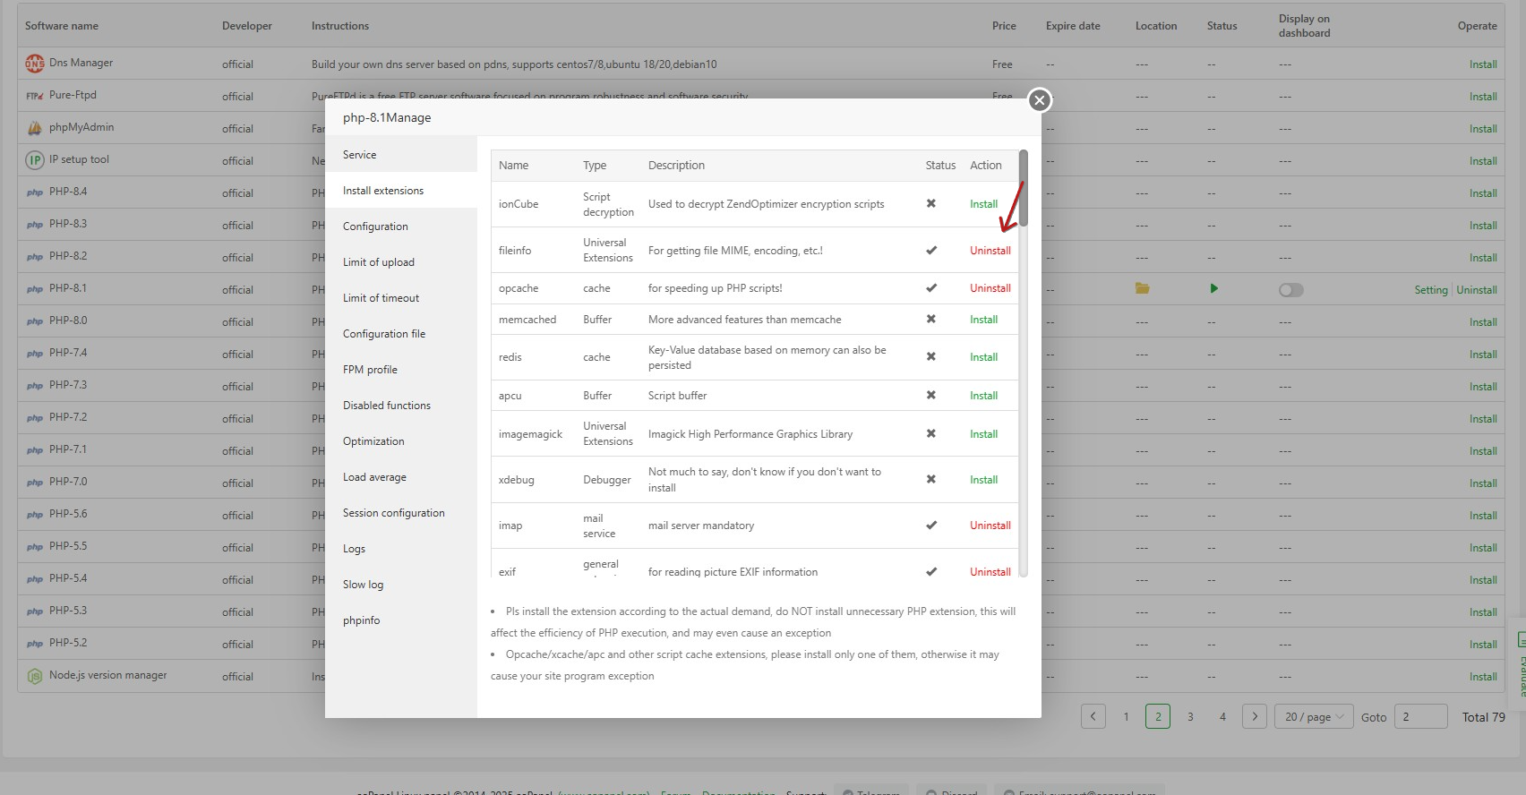Viewport: 1526px width, 795px height.
Task: Click the Pure-Ftpd icon
Action: [34, 96]
